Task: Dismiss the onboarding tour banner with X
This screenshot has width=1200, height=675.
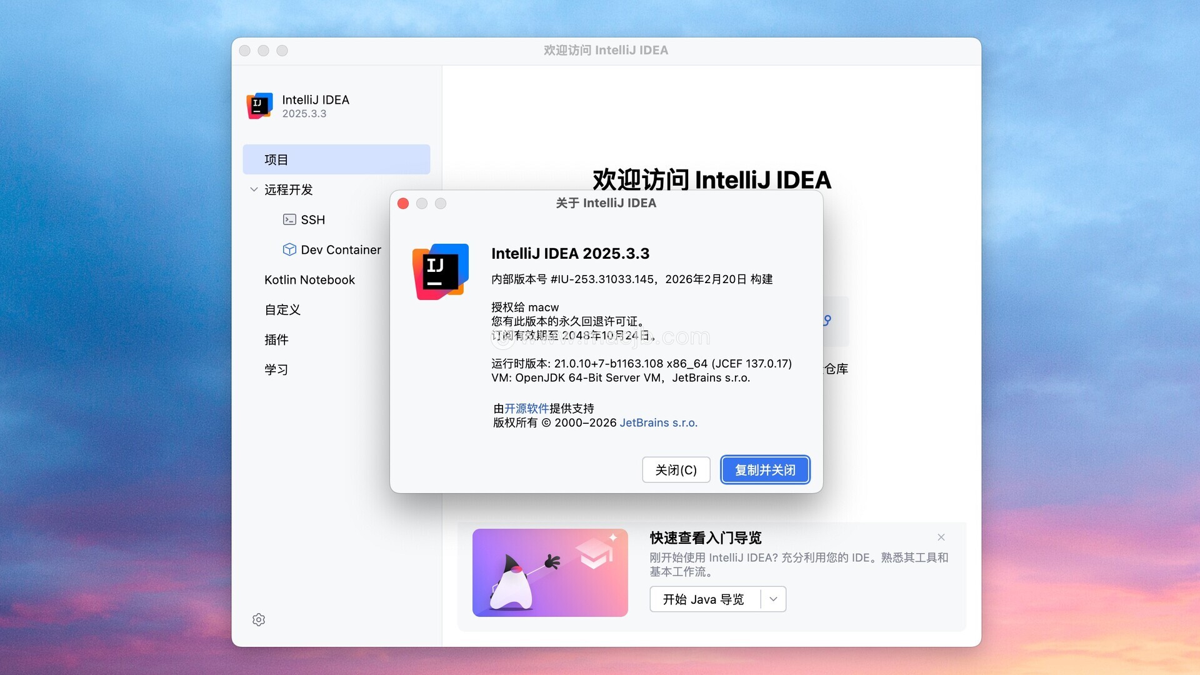Action: (941, 537)
